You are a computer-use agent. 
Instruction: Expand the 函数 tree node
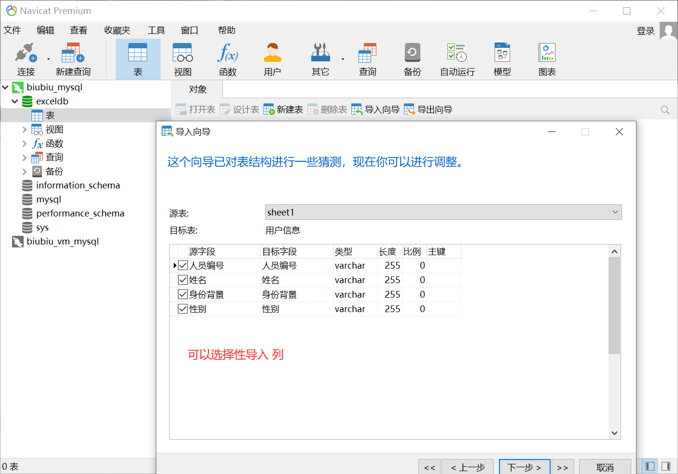tap(25, 144)
